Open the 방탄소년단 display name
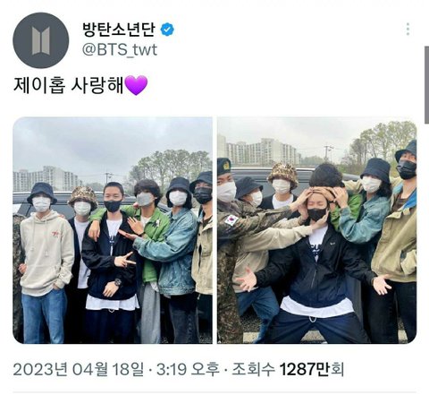This screenshot has height=395, width=429. click(x=119, y=30)
